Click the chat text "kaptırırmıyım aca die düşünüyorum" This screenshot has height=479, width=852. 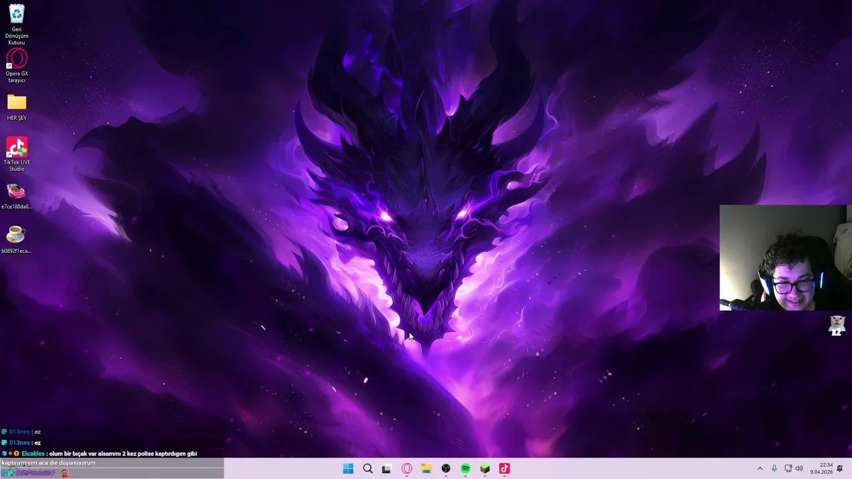pyautogui.click(x=49, y=463)
